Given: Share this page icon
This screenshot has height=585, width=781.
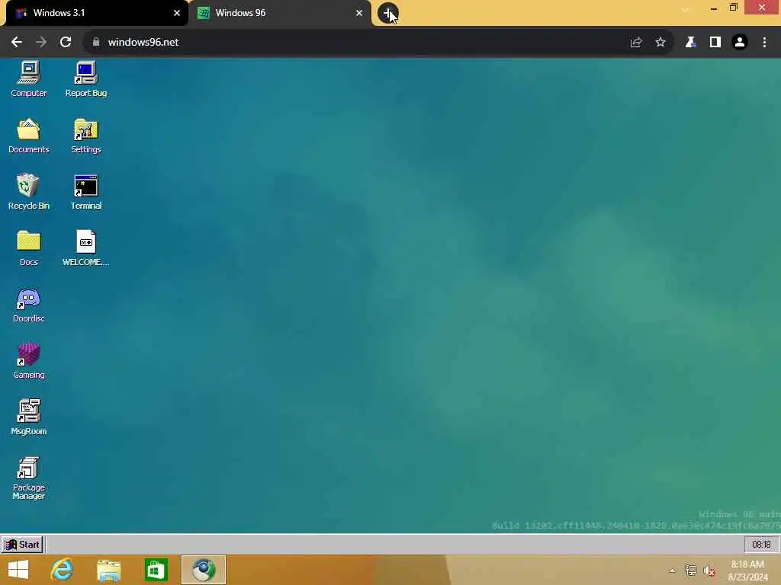Looking at the screenshot, I should (x=636, y=43).
